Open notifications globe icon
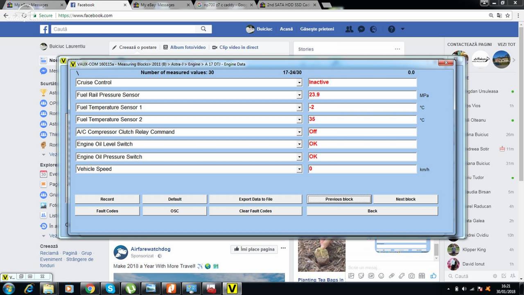 (x=373, y=29)
